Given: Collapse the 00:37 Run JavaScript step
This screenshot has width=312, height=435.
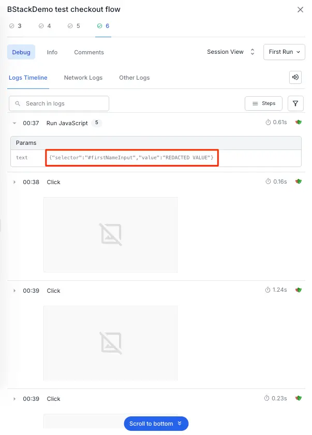Looking at the screenshot, I should click(x=14, y=123).
